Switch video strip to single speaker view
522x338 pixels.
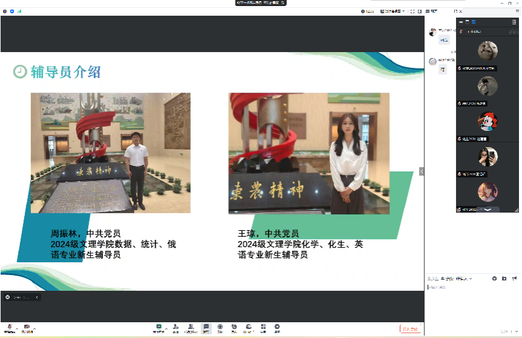(x=467, y=22)
